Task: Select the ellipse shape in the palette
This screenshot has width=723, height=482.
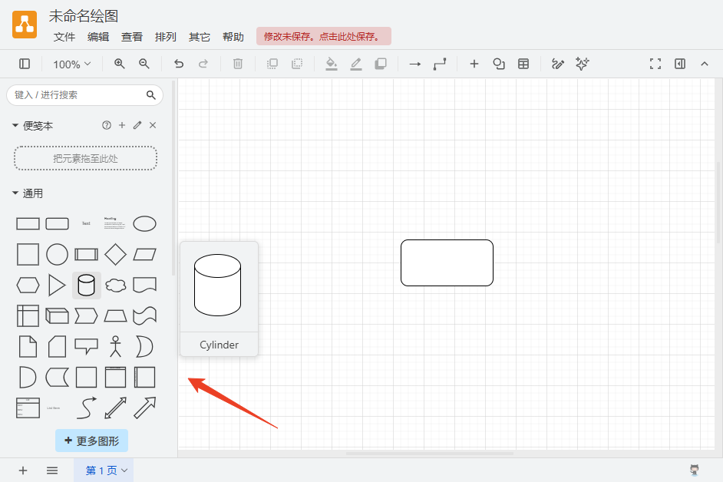Action: pyautogui.click(x=145, y=223)
